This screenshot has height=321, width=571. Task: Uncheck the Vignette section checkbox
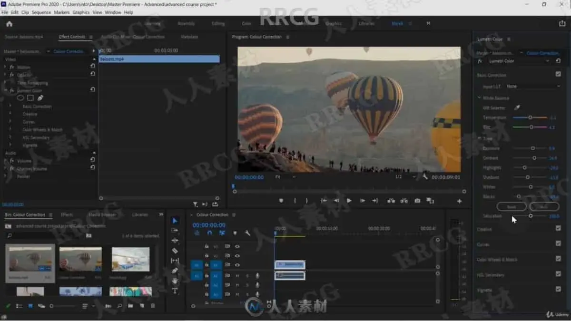(x=558, y=289)
